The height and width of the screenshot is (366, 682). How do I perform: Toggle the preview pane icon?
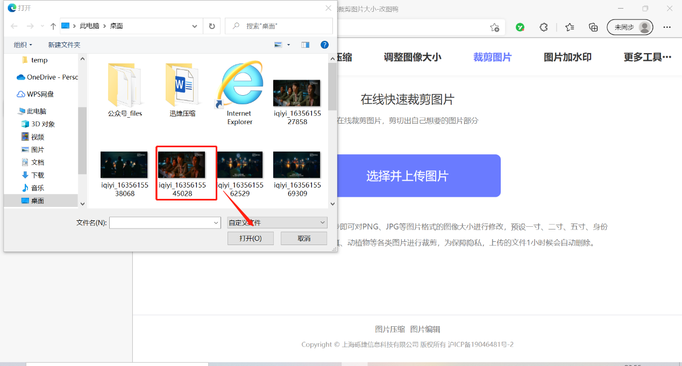[x=305, y=45]
